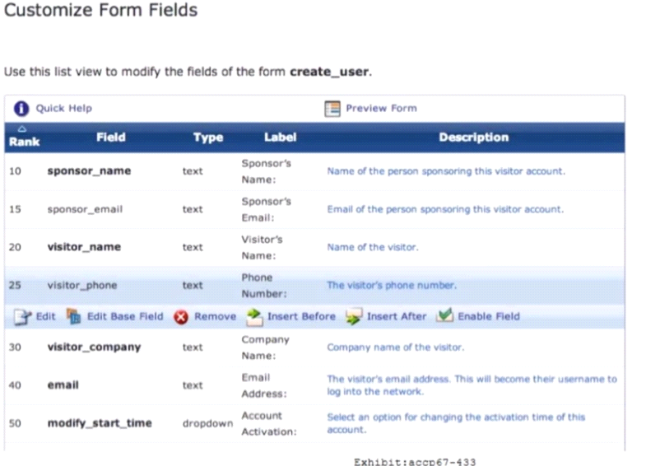Screen dimensions: 646x471
Task: Click the Enable Field link text
Action: [489, 316]
